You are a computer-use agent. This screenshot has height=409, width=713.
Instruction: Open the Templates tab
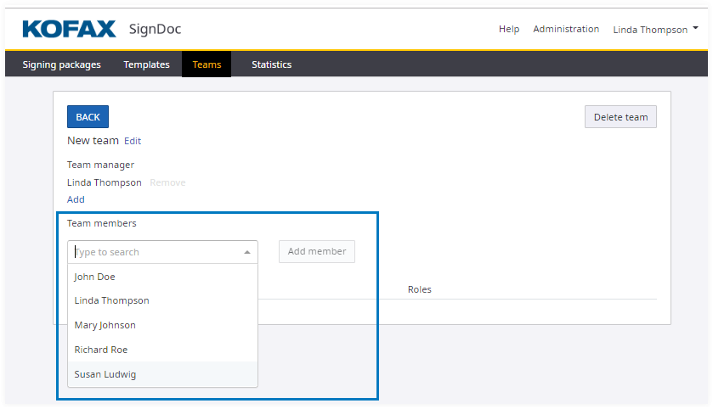point(146,64)
